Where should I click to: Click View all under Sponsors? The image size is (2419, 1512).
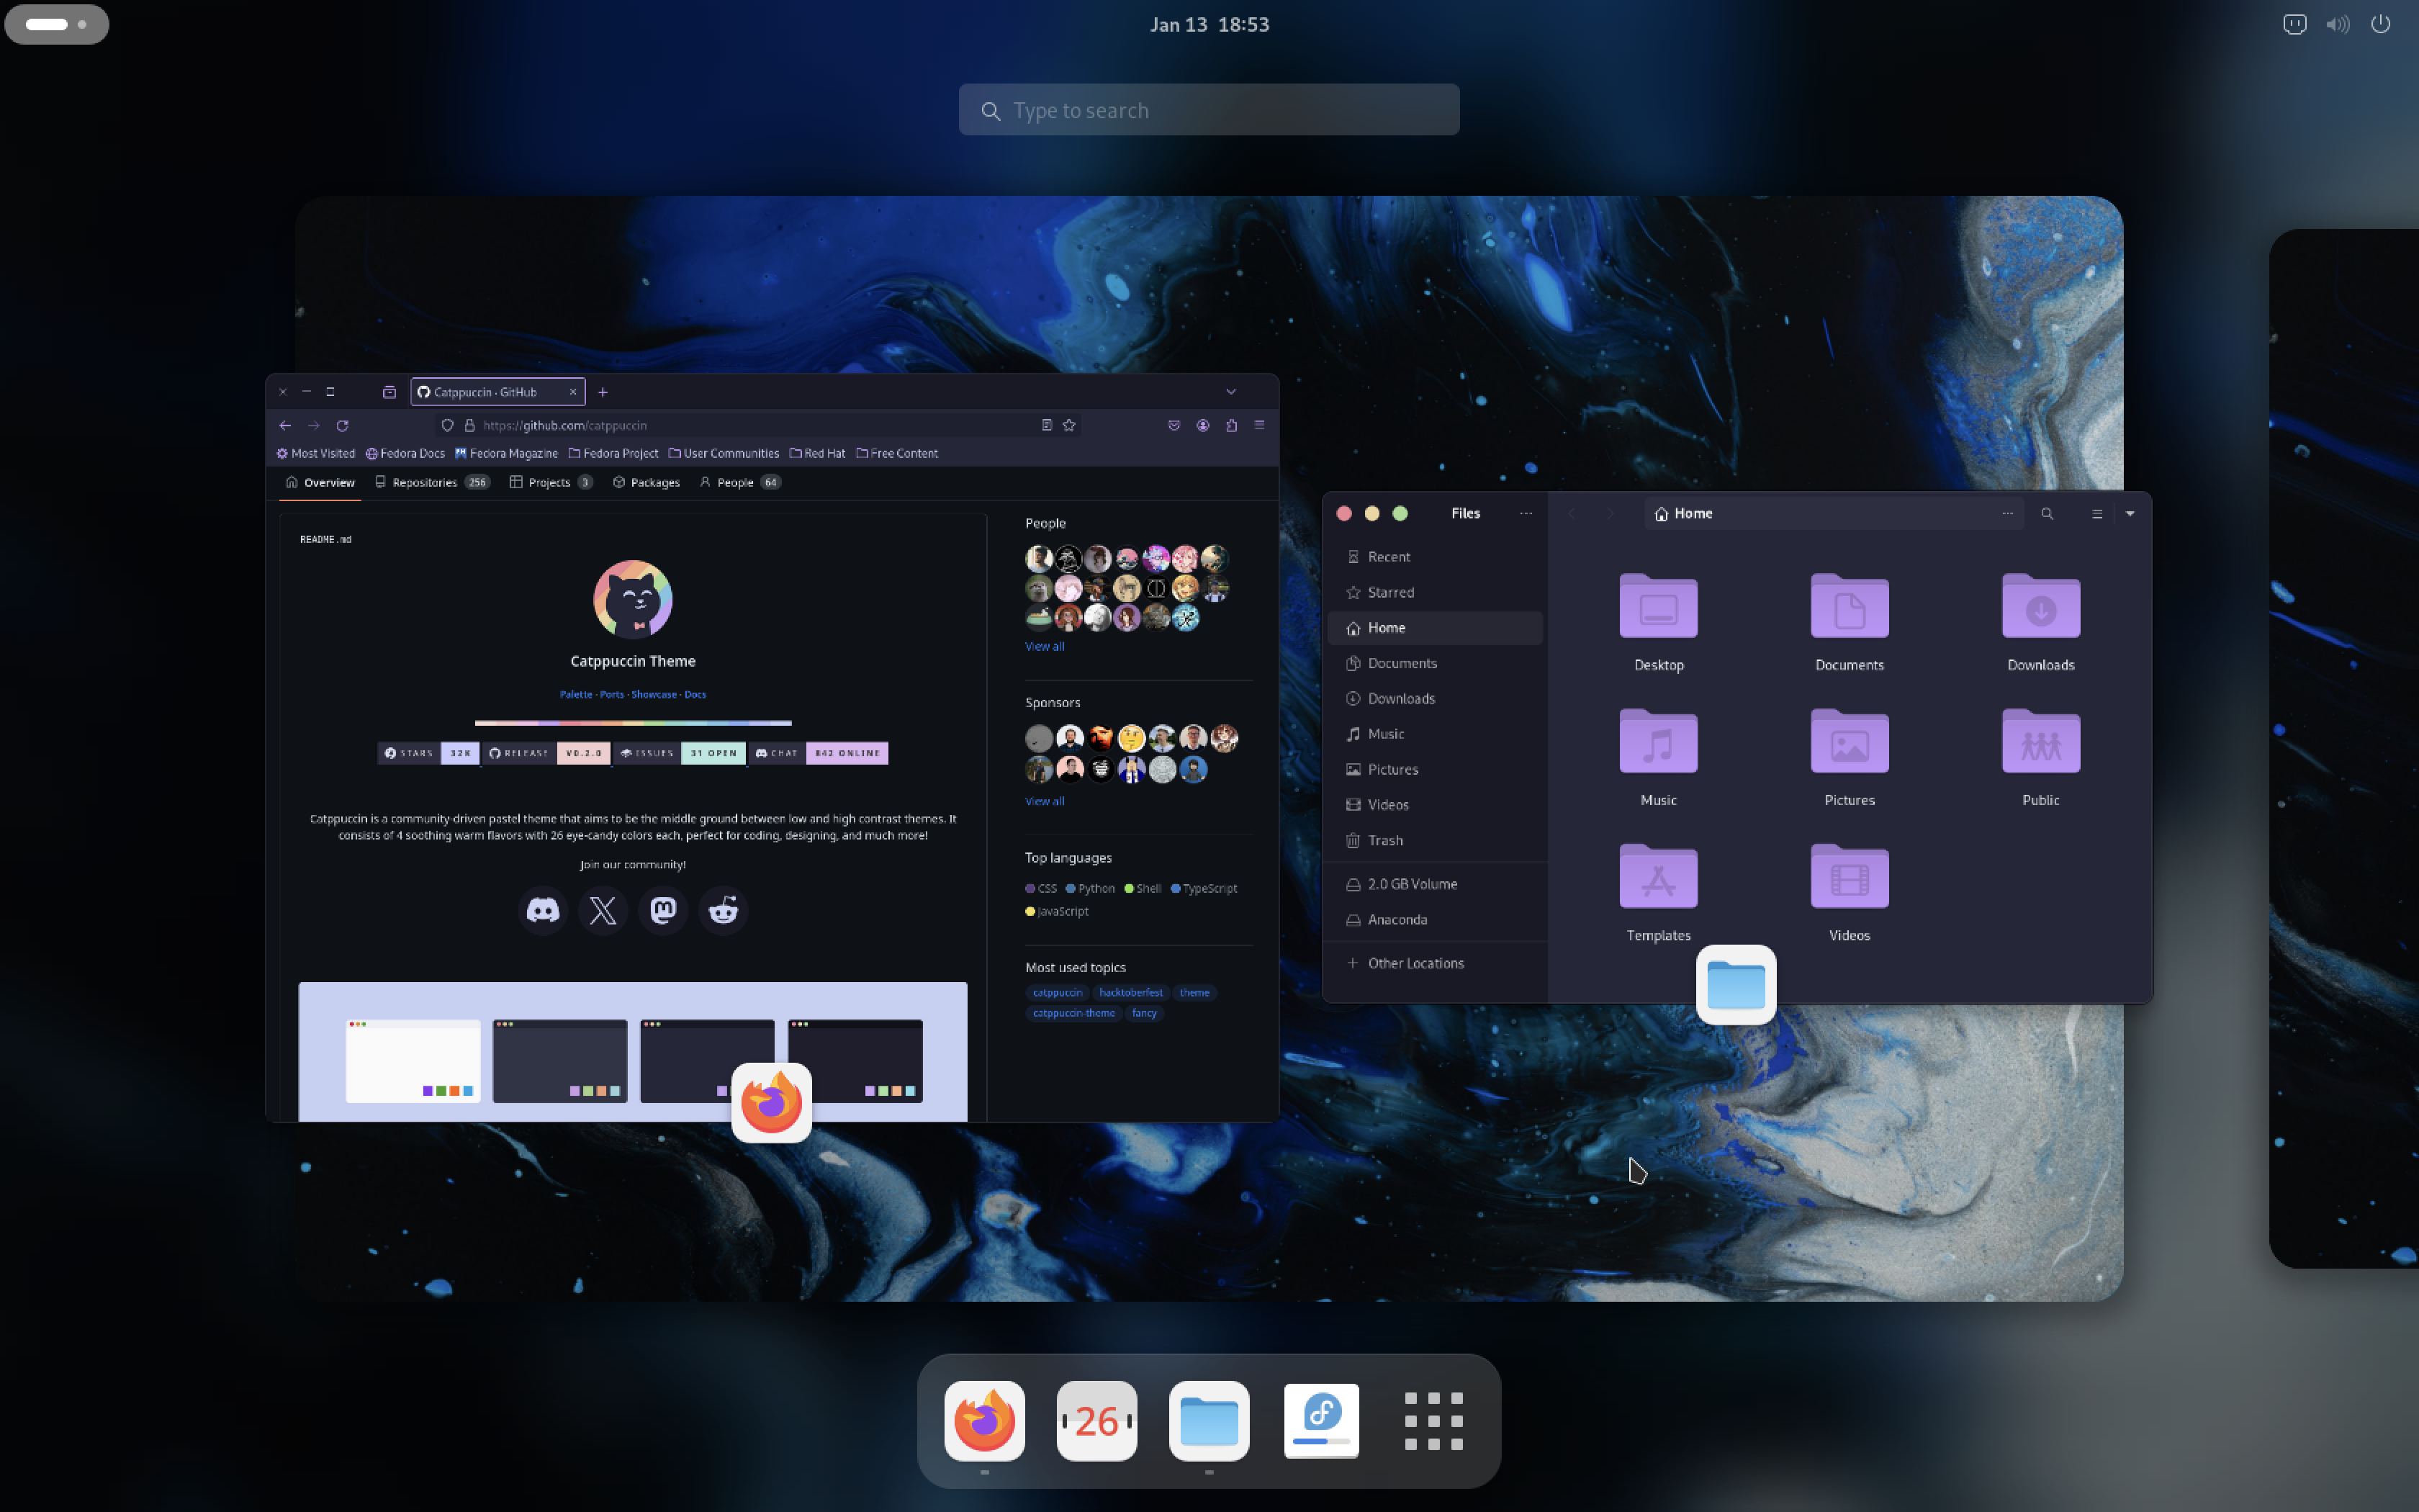coord(1045,801)
